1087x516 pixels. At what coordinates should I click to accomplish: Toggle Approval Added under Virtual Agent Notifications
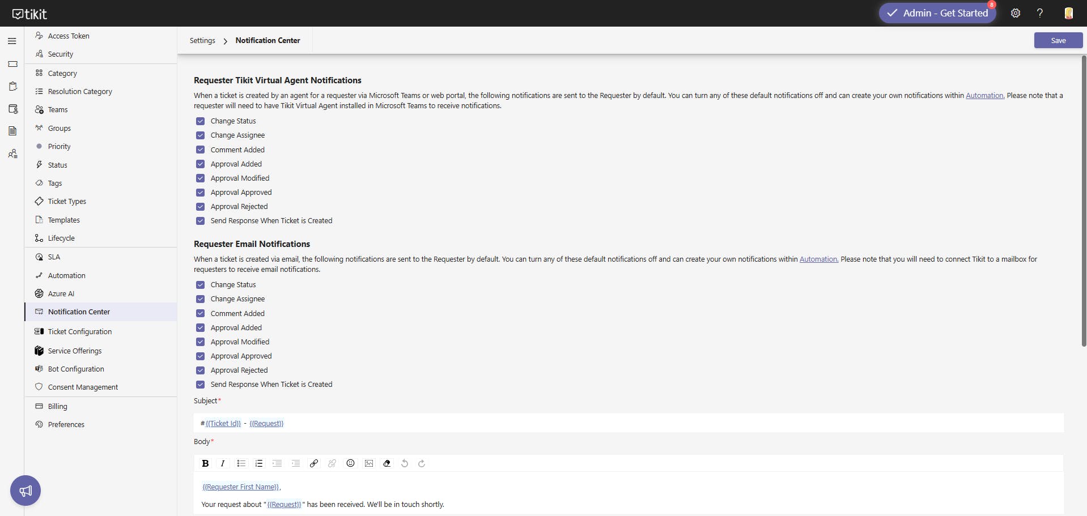[x=200, y=164]
